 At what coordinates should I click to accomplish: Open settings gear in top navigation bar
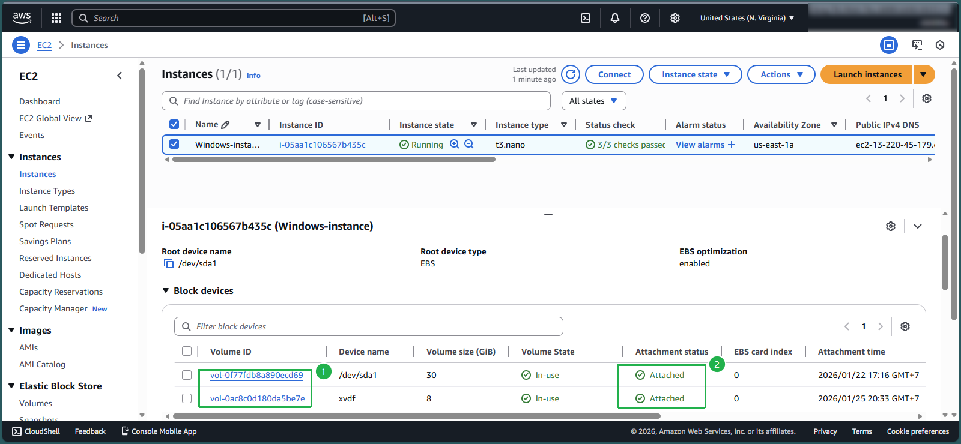tap(675, 18)
